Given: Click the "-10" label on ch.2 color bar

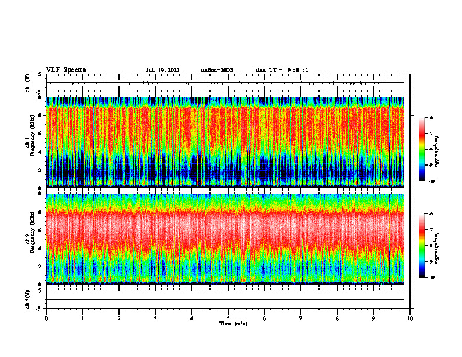Looking at the screenshot, I should coord(432,278).
